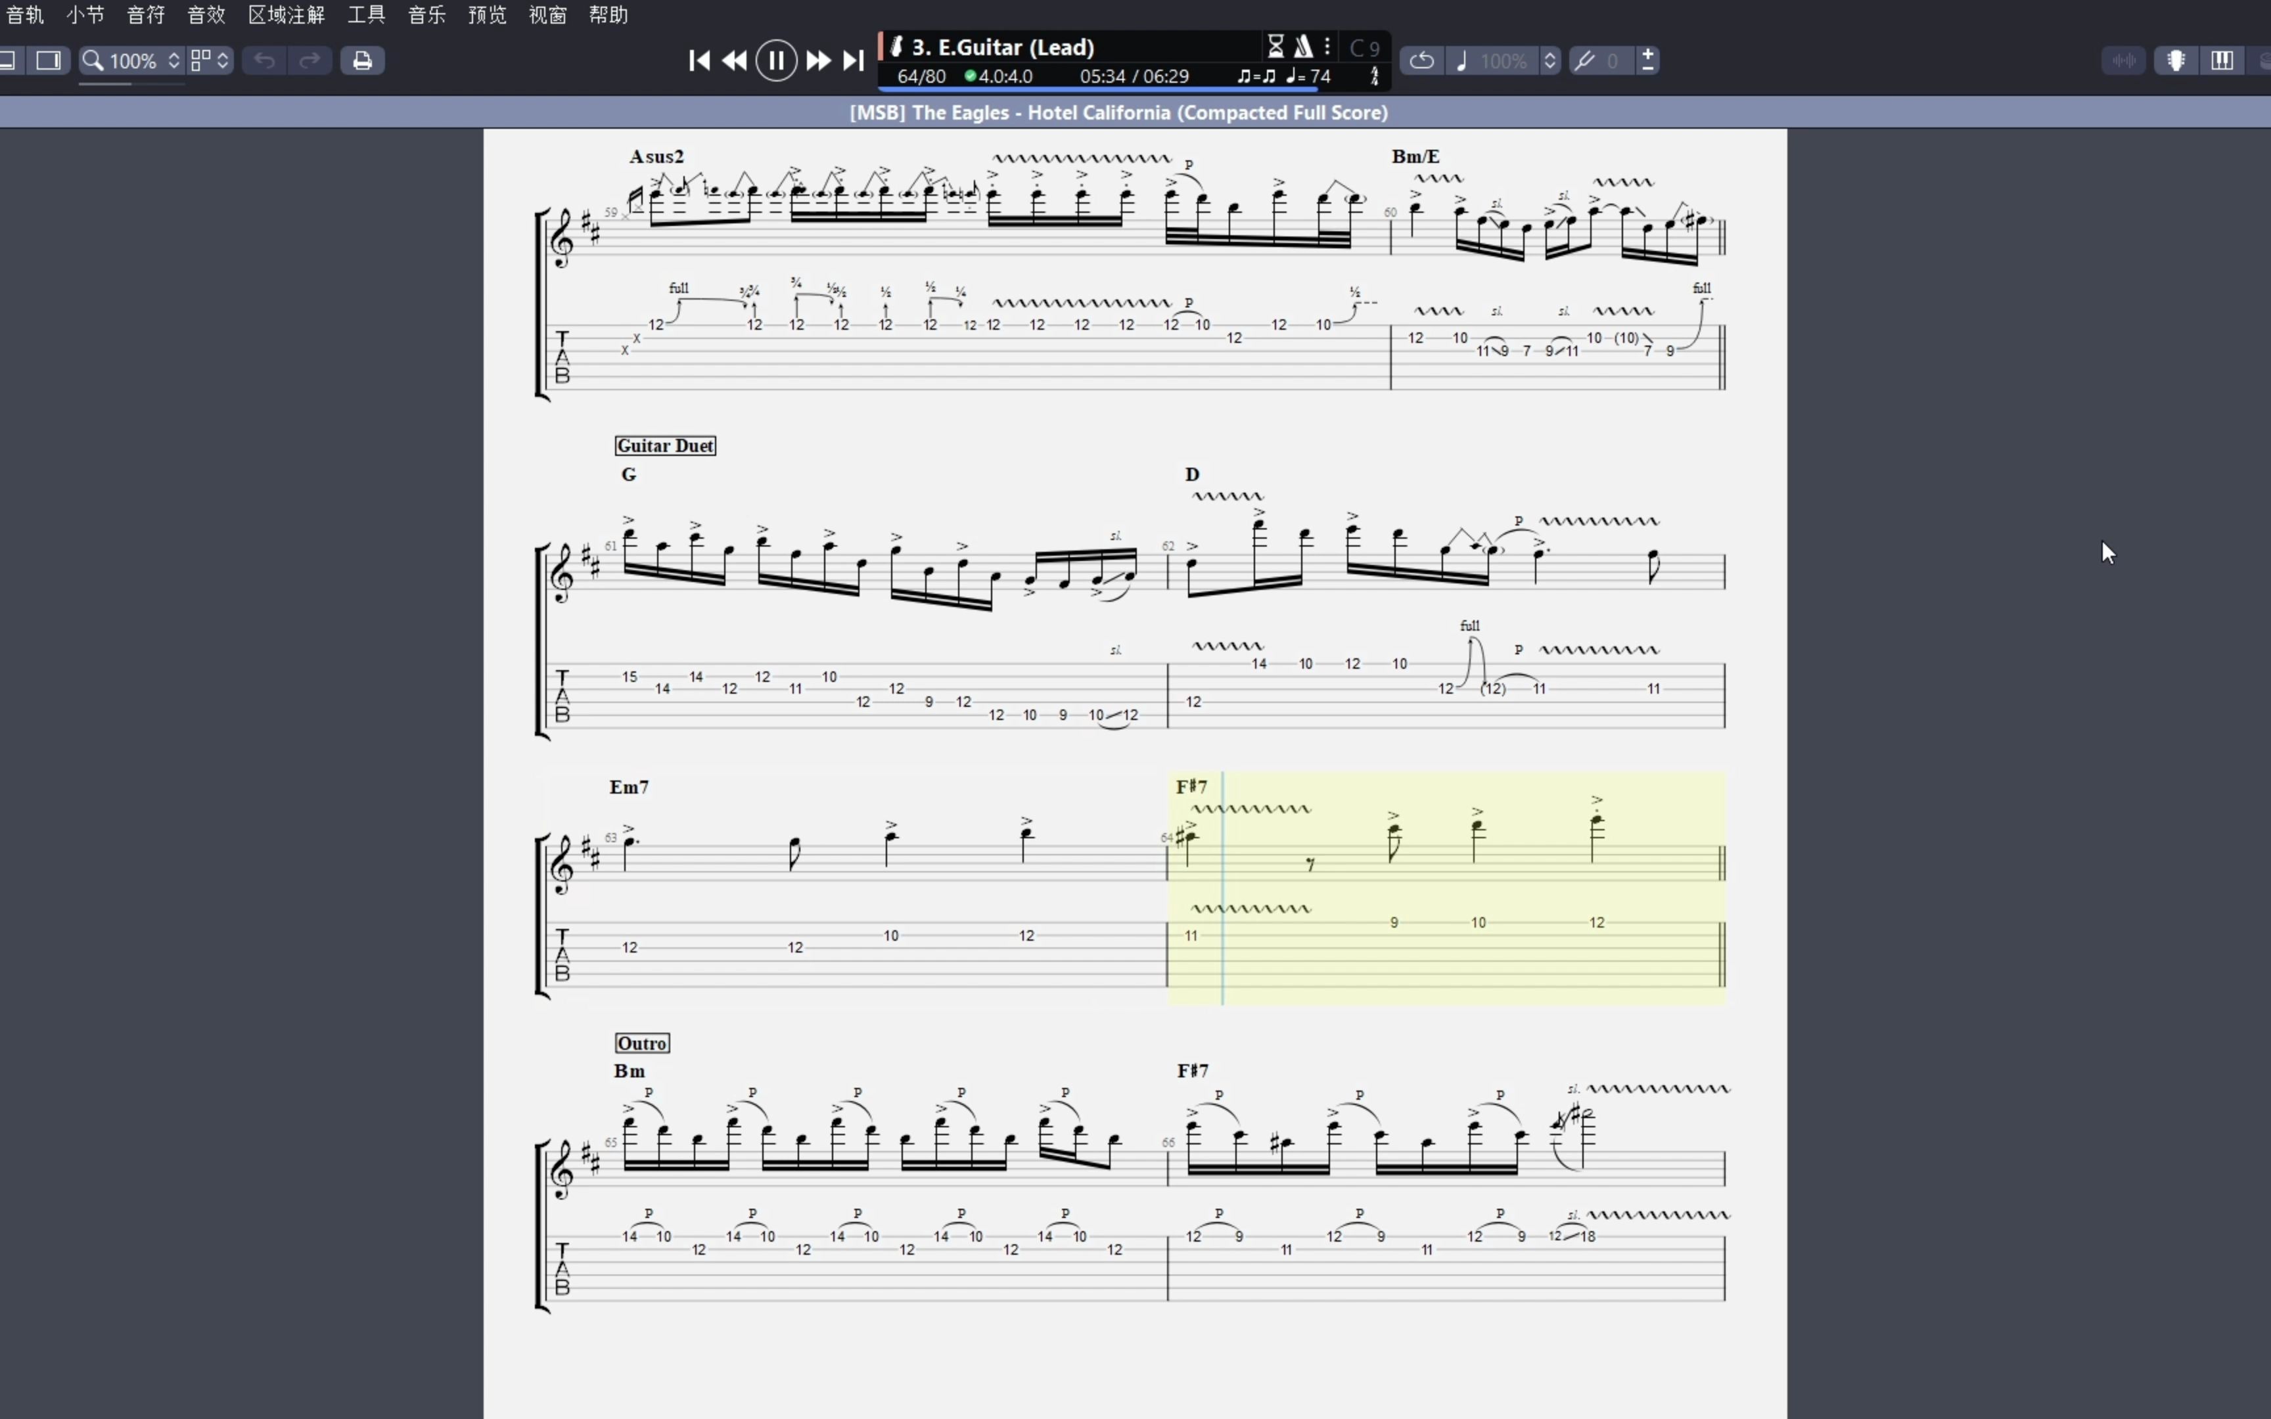Click the blue song progress bar

tap(1098, 89)
